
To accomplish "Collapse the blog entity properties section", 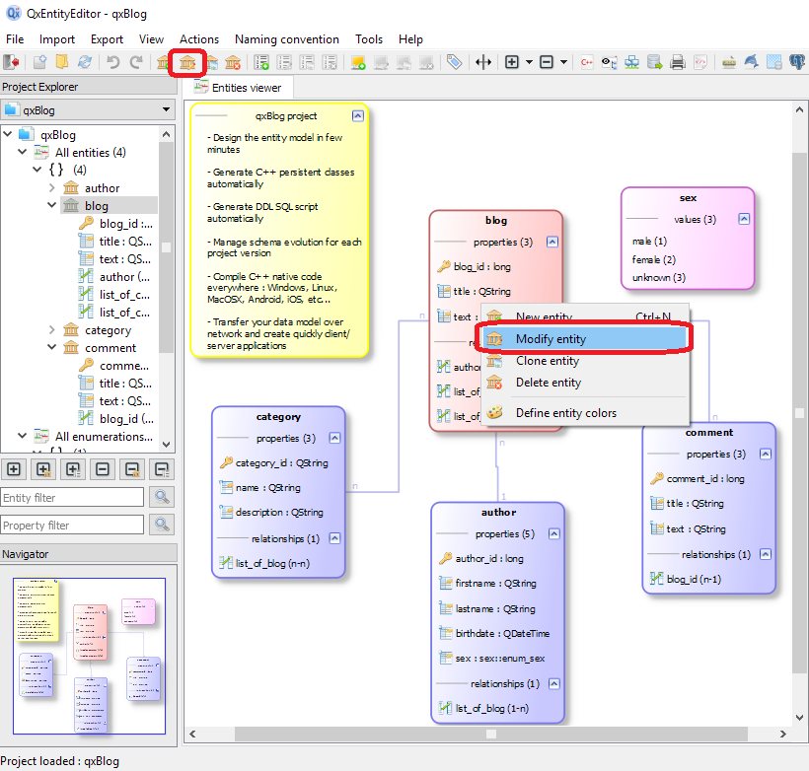I will coord(552,242).
